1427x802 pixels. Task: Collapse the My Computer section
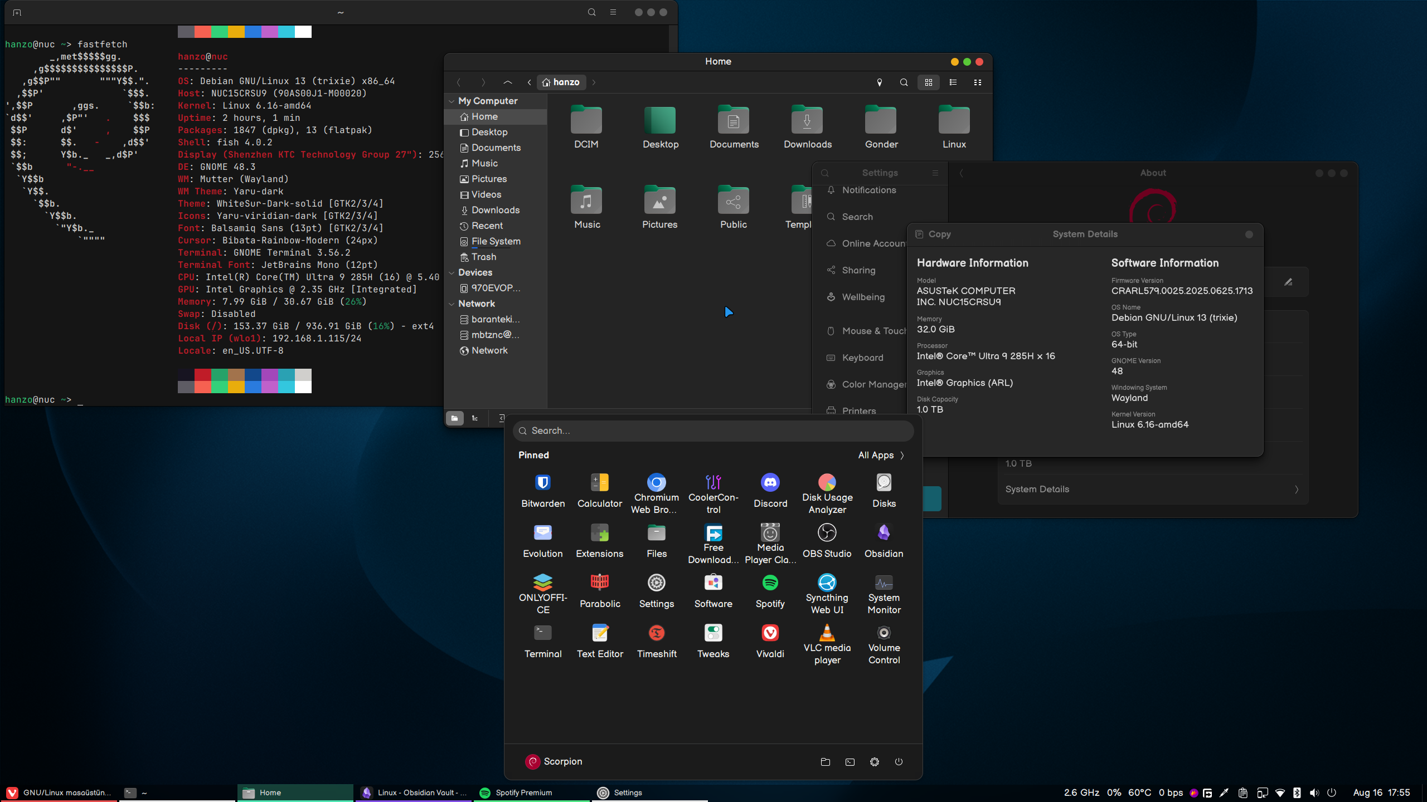coord(452,101)
